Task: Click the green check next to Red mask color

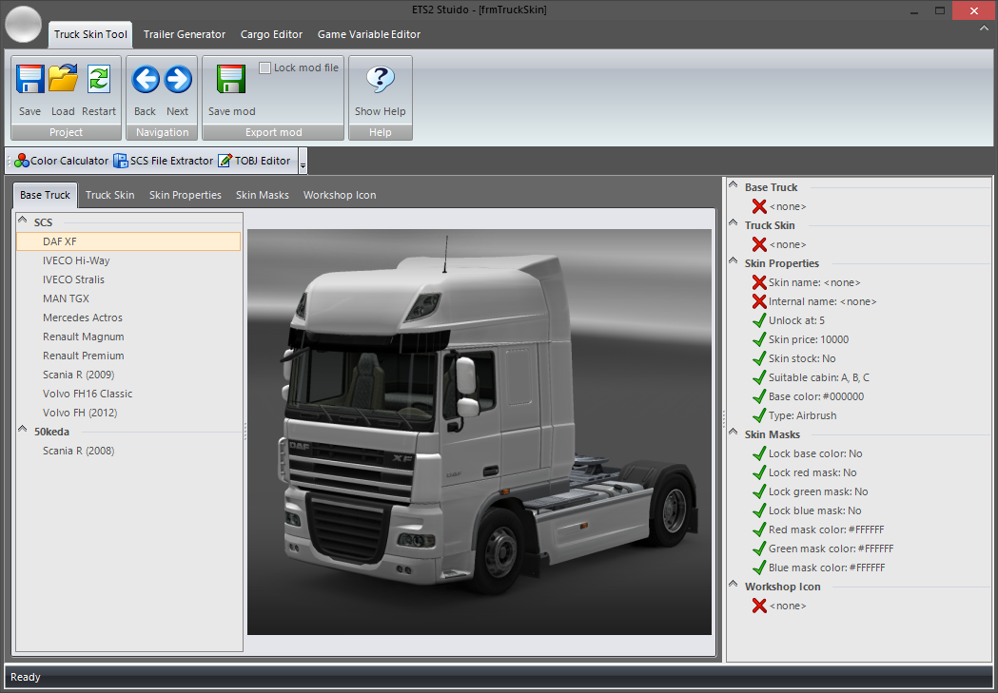Action: click(x=758, y=529)
